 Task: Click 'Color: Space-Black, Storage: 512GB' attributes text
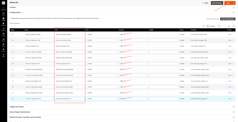pos(200,93)
